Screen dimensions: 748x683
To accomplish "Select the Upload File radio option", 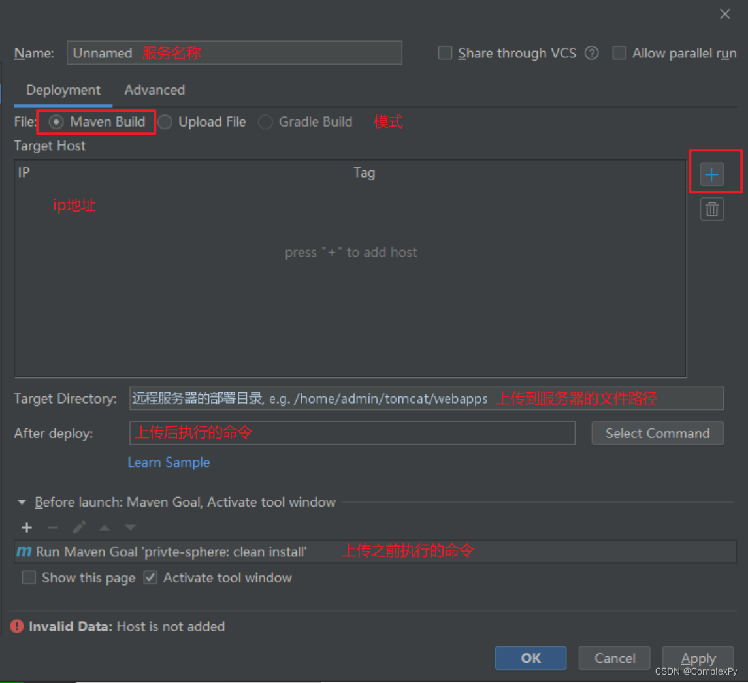I will (x=165, y=122).
